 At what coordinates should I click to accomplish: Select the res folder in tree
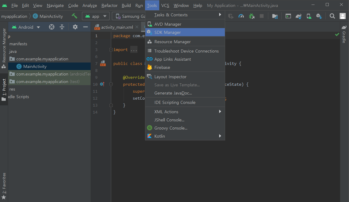point(12,89)
